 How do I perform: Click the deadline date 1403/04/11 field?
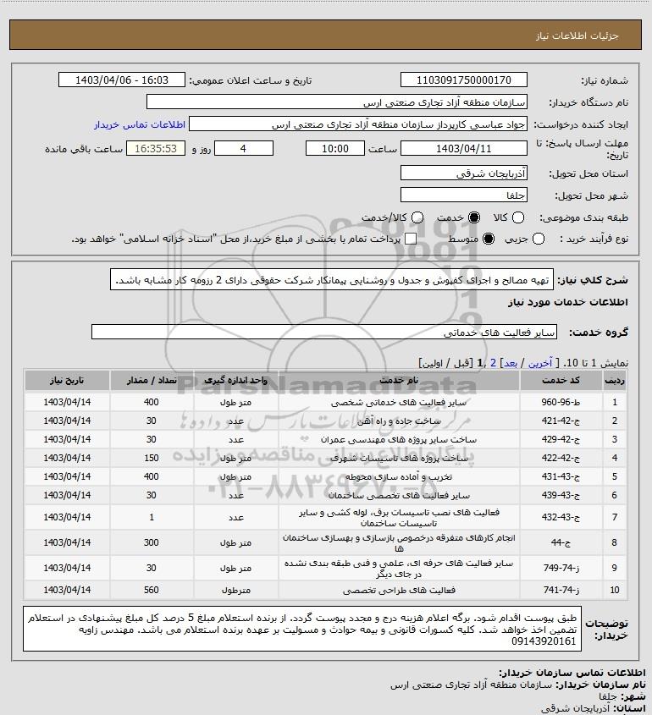point(463,149)
